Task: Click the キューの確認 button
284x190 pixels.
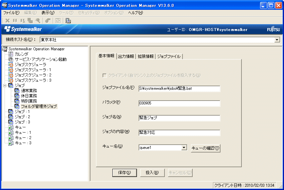Action: point(206,148)
